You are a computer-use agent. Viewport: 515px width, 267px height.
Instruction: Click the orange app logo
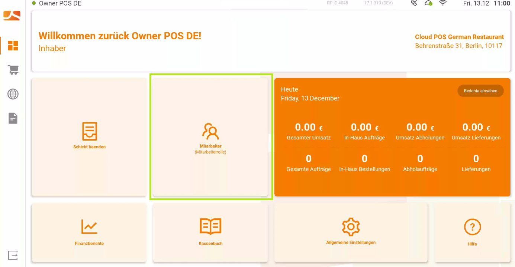12,16
